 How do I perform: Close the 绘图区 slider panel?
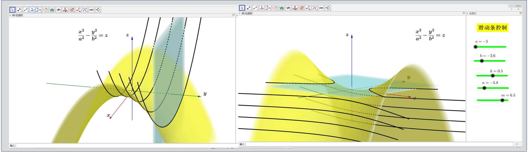pos(521,13)
